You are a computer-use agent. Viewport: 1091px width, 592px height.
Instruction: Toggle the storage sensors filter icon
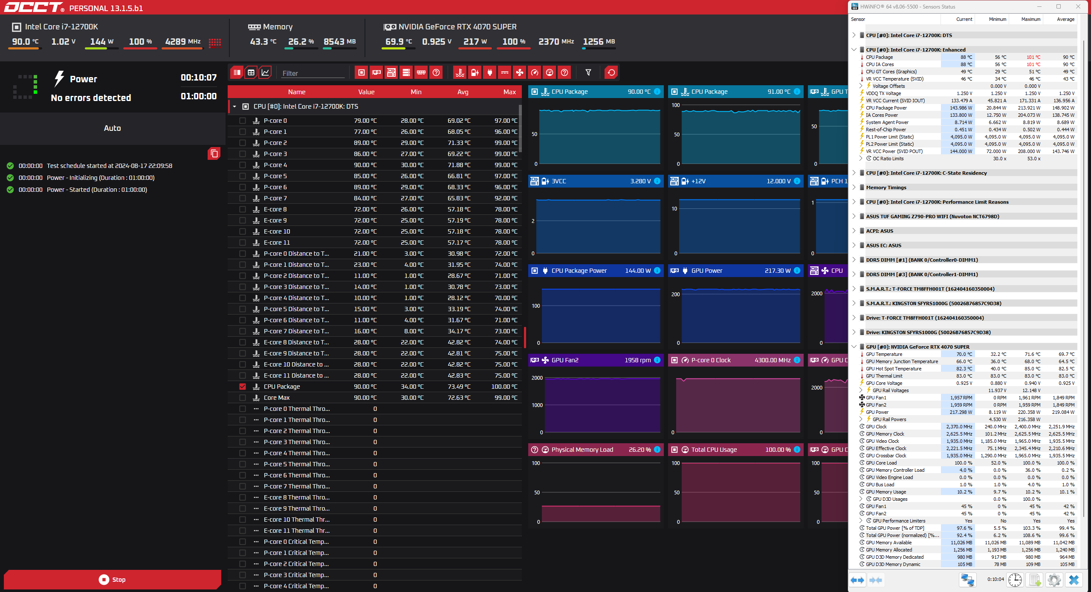(406, 72)
